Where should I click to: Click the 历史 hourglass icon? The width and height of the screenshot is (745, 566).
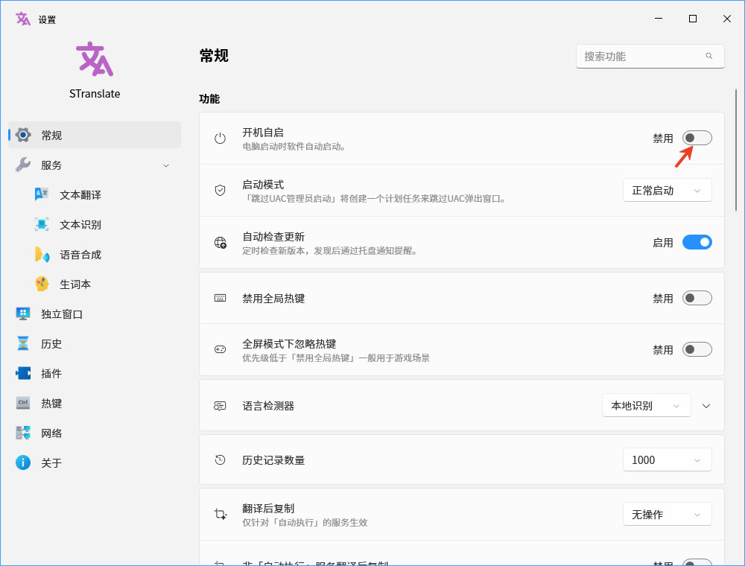(23, 343)
